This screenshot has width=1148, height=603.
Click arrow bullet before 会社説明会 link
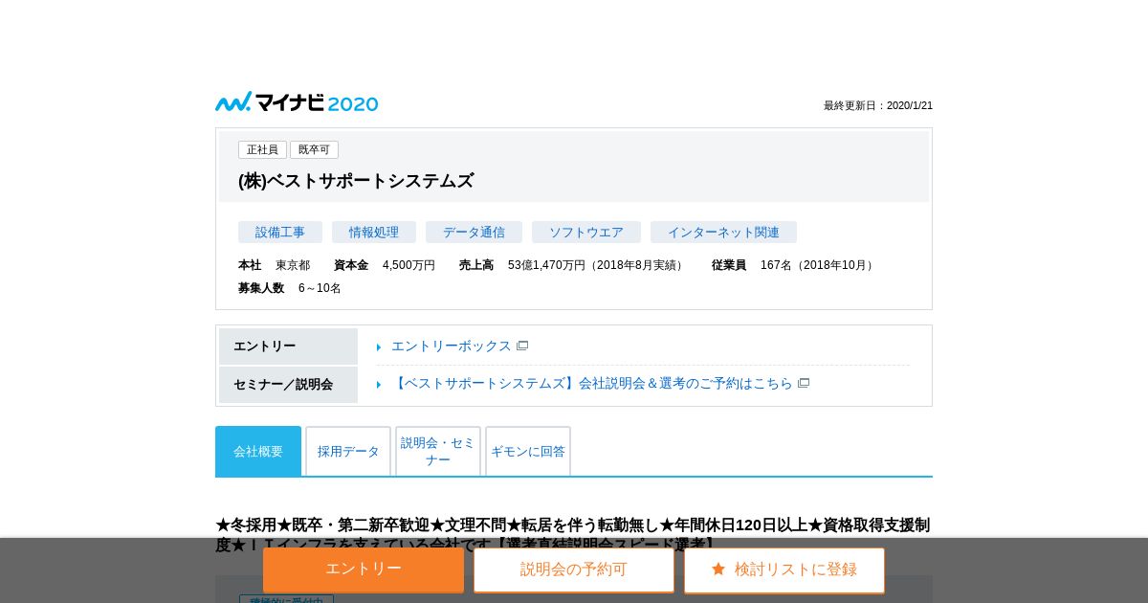pyautogui.click(x=379, y=385)
